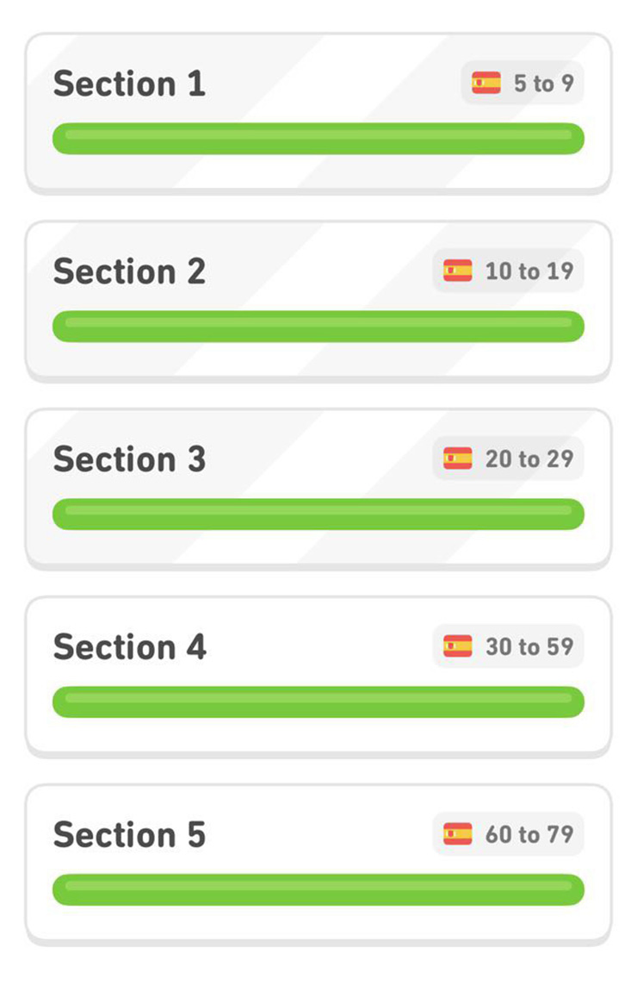Image resolution: width=637 pixels, height=985 pixels.
Task: Click the Spain flag icon in Section 1
Action: 486,84
